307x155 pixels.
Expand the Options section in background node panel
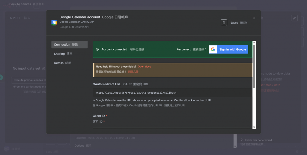(79, 146)
